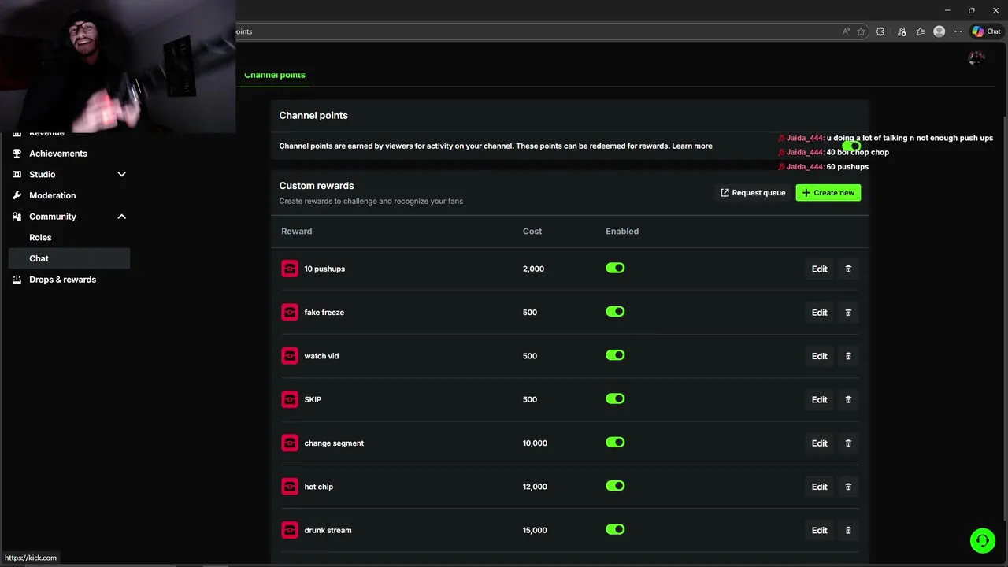1008x567 pixels.
Task: Expand the Studio sidebar section
Action: point(121,174)
